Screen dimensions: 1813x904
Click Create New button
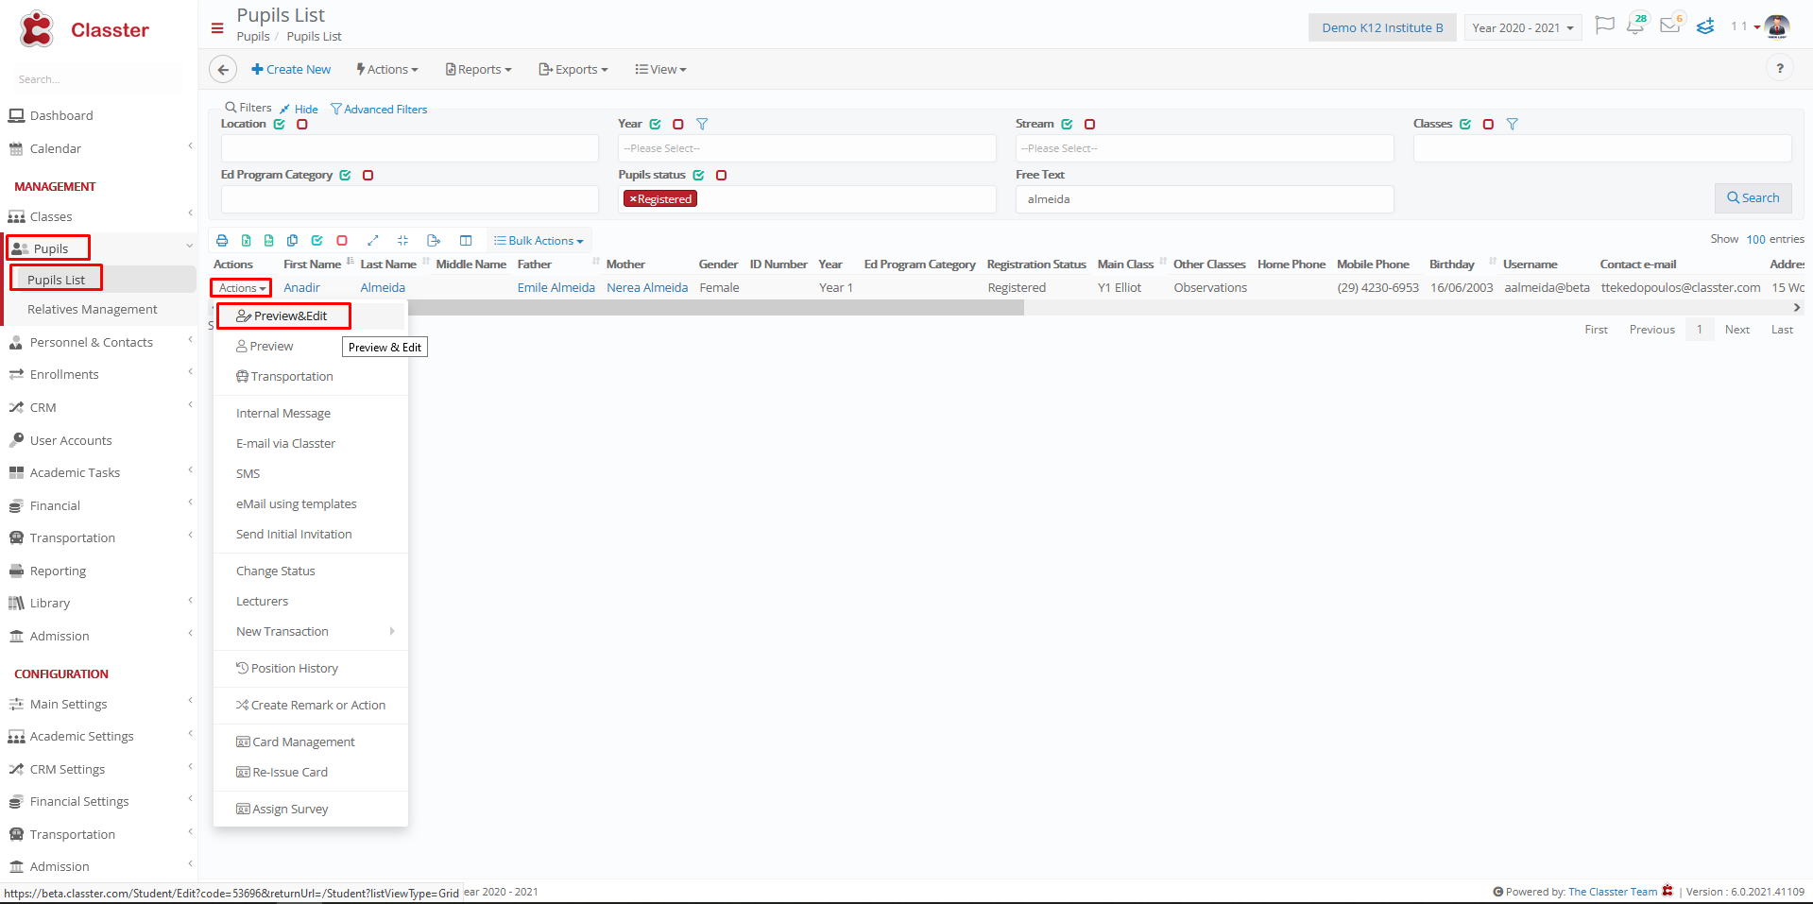point(291,69)
